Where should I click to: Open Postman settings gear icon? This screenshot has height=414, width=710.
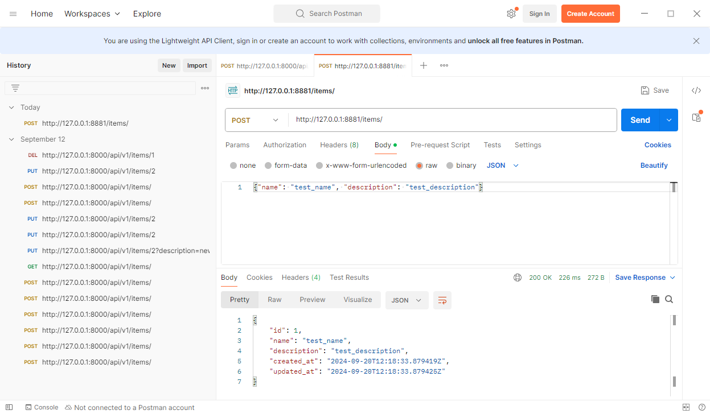(x=511, y=14)
